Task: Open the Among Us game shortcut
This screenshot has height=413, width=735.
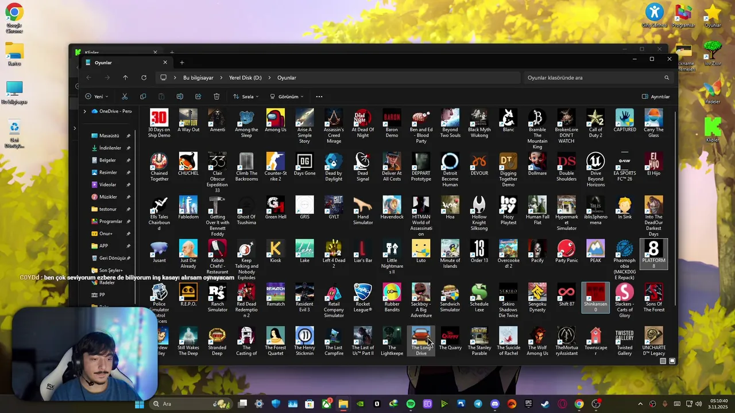Action: [x=276, y=121]
